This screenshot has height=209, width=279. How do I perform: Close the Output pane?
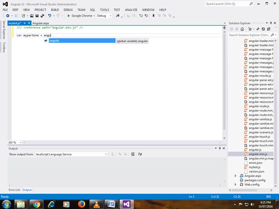point(224,148)
